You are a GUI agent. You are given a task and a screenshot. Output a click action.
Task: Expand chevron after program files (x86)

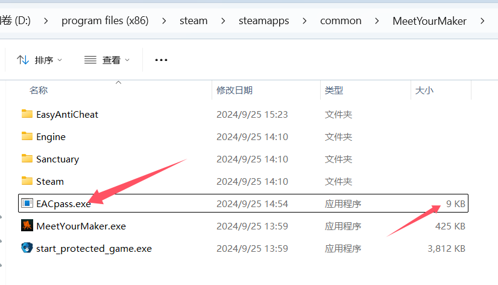pos(164,21)
